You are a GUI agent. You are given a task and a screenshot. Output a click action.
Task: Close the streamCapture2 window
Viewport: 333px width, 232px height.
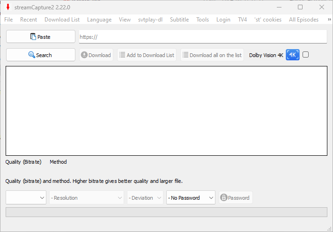(322, 7)
